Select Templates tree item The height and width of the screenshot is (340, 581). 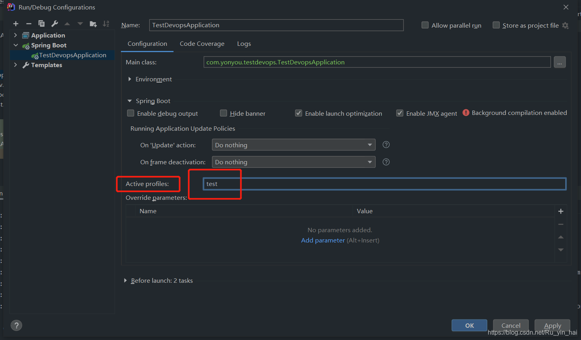[x=47, y=65]
